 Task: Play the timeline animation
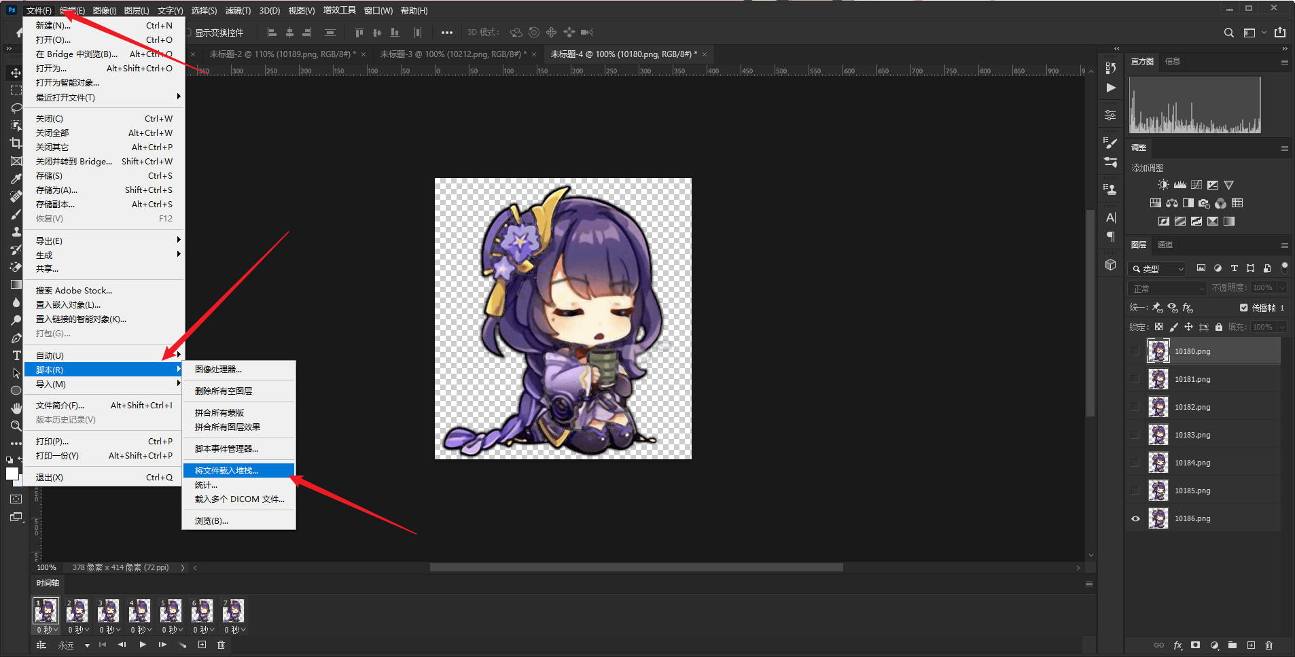click(142, 645)
